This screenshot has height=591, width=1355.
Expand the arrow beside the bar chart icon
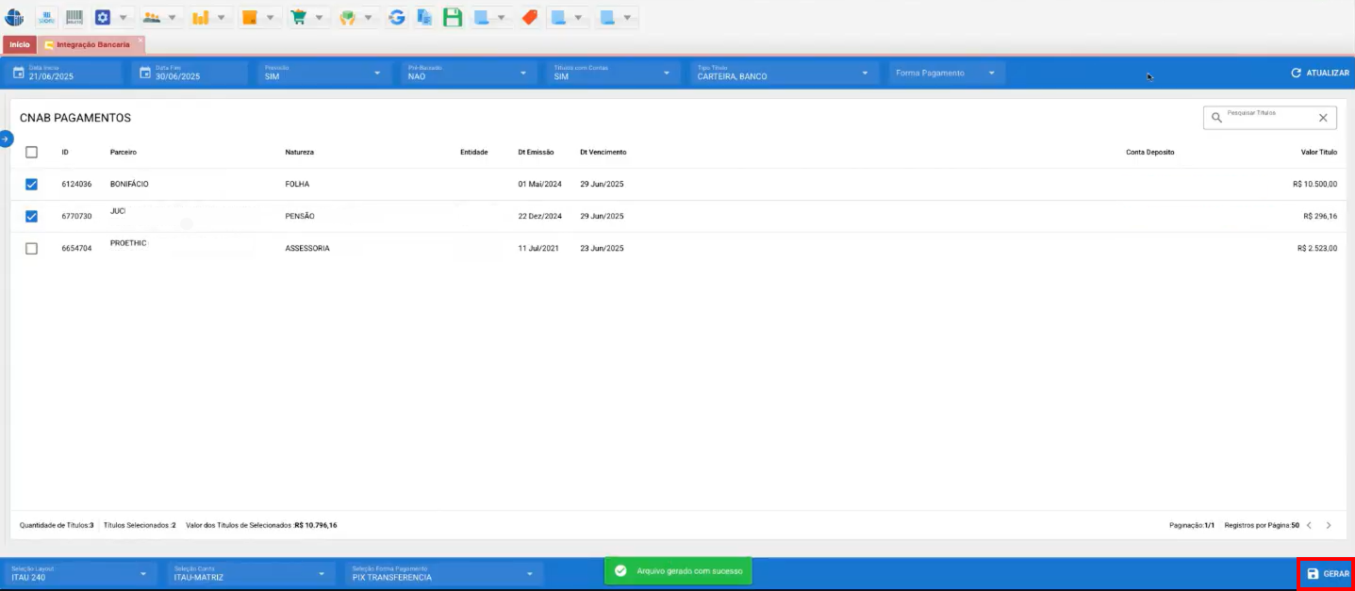point(221,17)
